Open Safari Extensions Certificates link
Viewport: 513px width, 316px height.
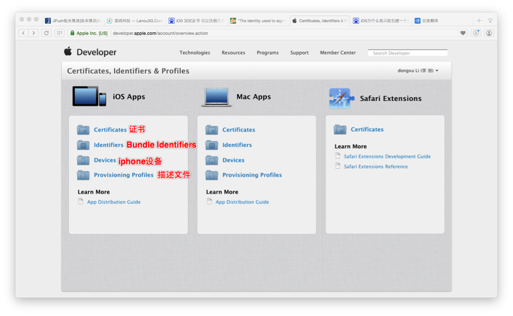coord(367,129)
